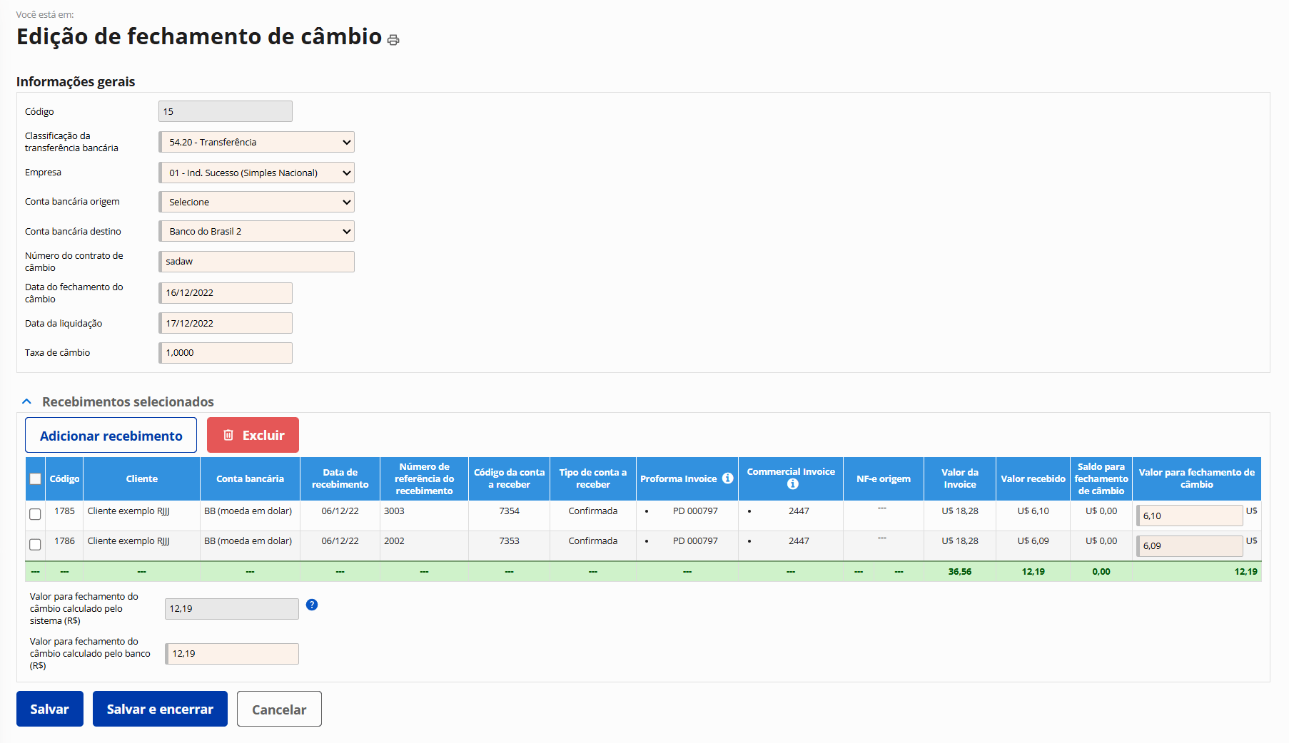Toggle the select-all checkbox in table header

click(35, 479)
